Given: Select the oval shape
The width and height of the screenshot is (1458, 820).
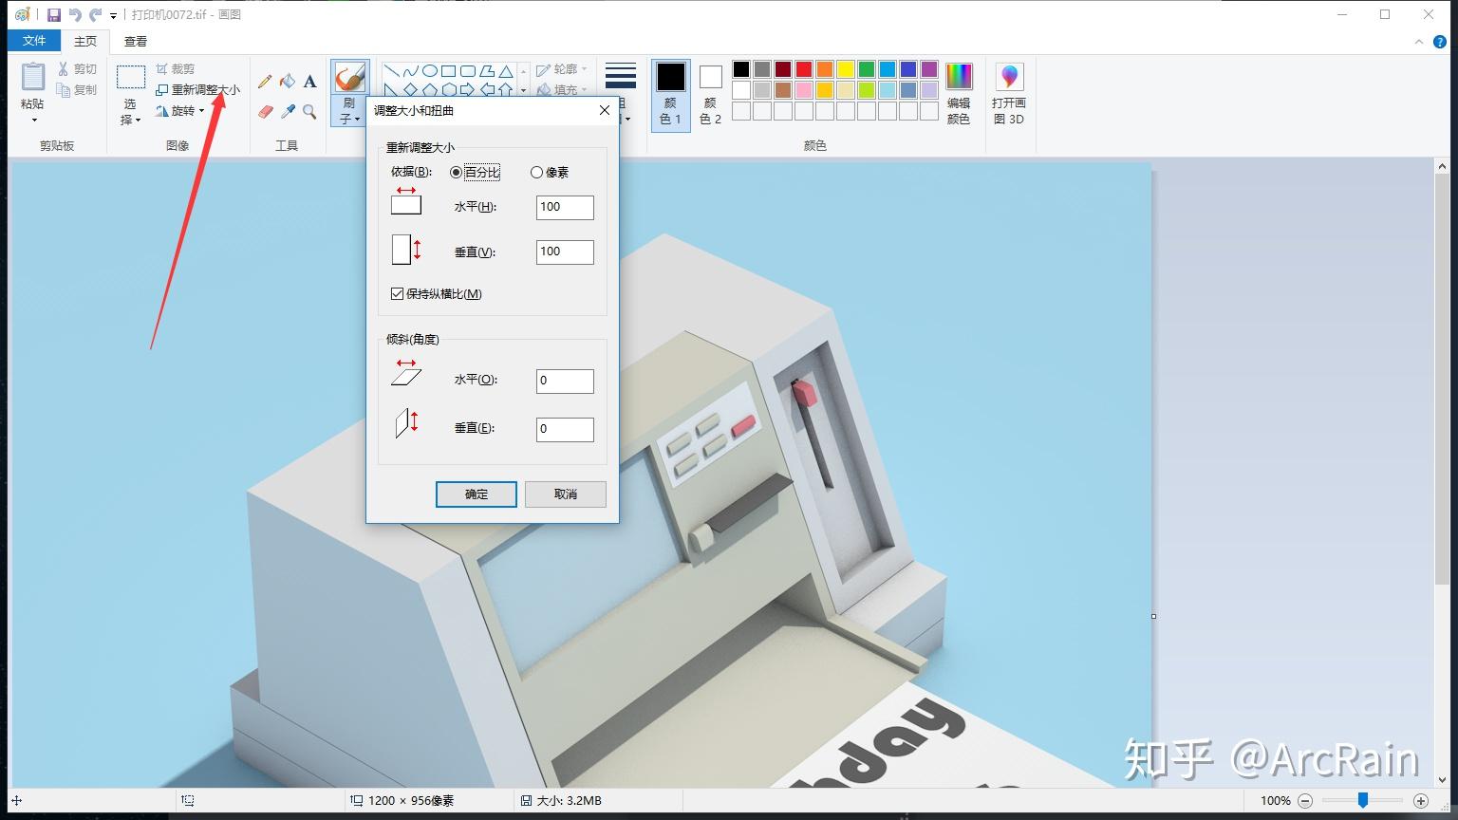Looking at the screenshot, I should [x=429, y=71].
